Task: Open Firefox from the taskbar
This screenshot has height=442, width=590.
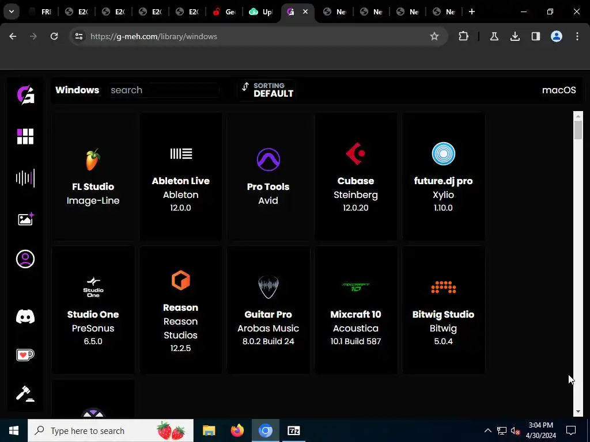Action: coord(237,430)
